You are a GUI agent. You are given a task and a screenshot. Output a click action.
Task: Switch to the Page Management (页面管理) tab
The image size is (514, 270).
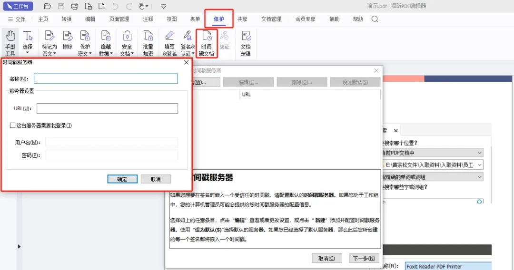pos(119,19)
